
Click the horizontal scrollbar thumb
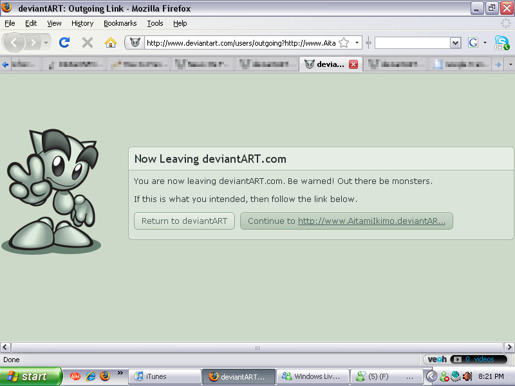click(x=257, y=347)
